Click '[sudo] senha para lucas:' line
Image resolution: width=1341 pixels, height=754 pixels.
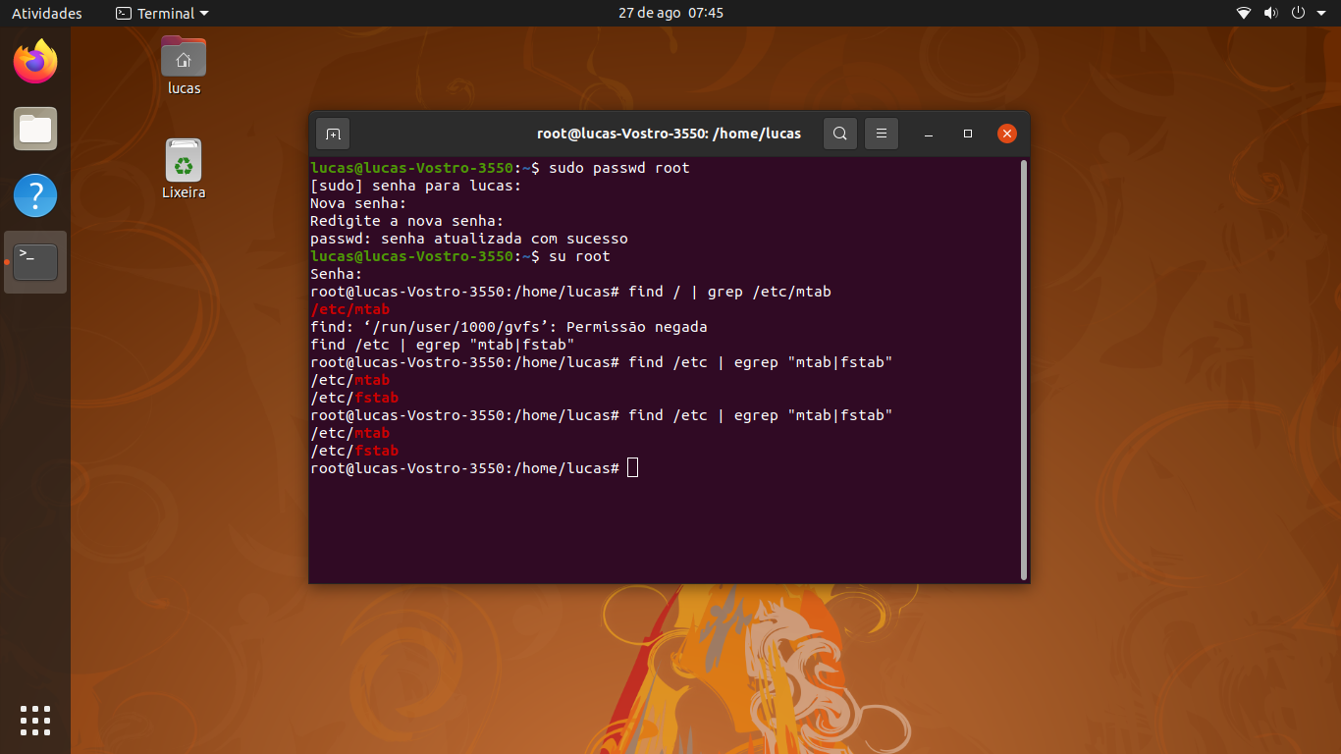[x=416, y=186]
